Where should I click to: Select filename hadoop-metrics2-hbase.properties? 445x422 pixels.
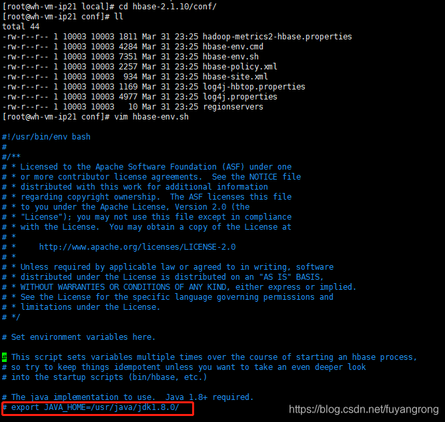pyautogui.click(x=278, y=37)
